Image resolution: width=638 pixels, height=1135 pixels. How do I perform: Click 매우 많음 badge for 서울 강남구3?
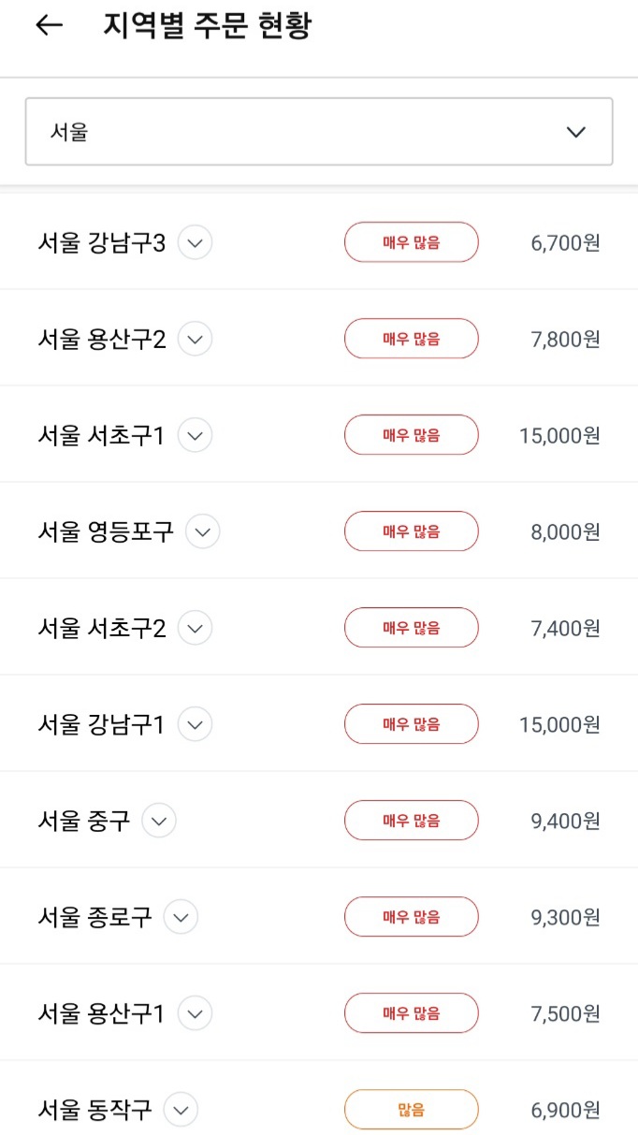[412, 243]
